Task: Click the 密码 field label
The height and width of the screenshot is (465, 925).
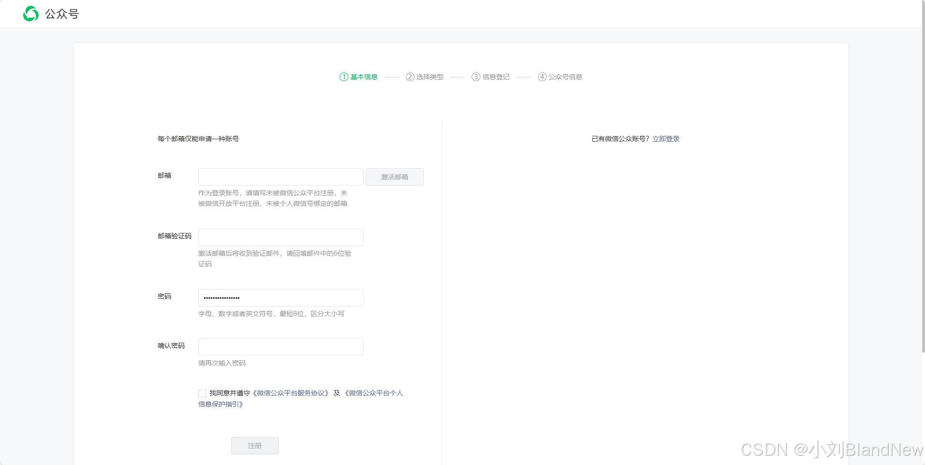Action: point(164,296)
